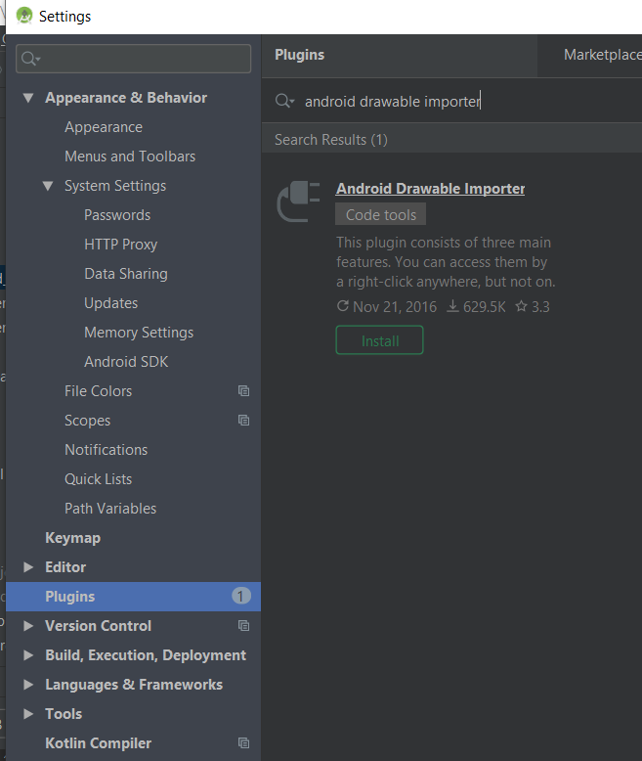This screenshot has width=642, height=761.
Task: Install the Android Drawable Importer plugin
Action: pyautogui.click(x=379, y=340)
